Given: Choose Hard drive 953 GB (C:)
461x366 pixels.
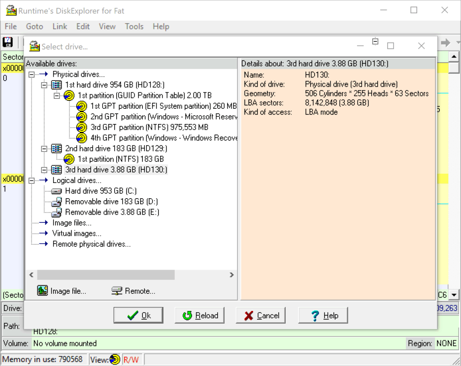Looking at the screenshot, I should click(x=100, y=191).
